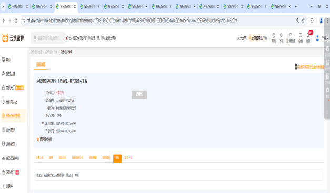Click the gray 已报价 button
The width and height of the screenshot is (330, 193).
click(x=139, y=94)
